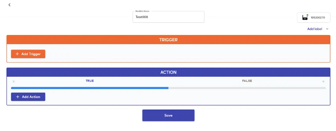This screenshot has width=336, height=131.
Task: Open controller selector showing 105200270
Action: 313,17
